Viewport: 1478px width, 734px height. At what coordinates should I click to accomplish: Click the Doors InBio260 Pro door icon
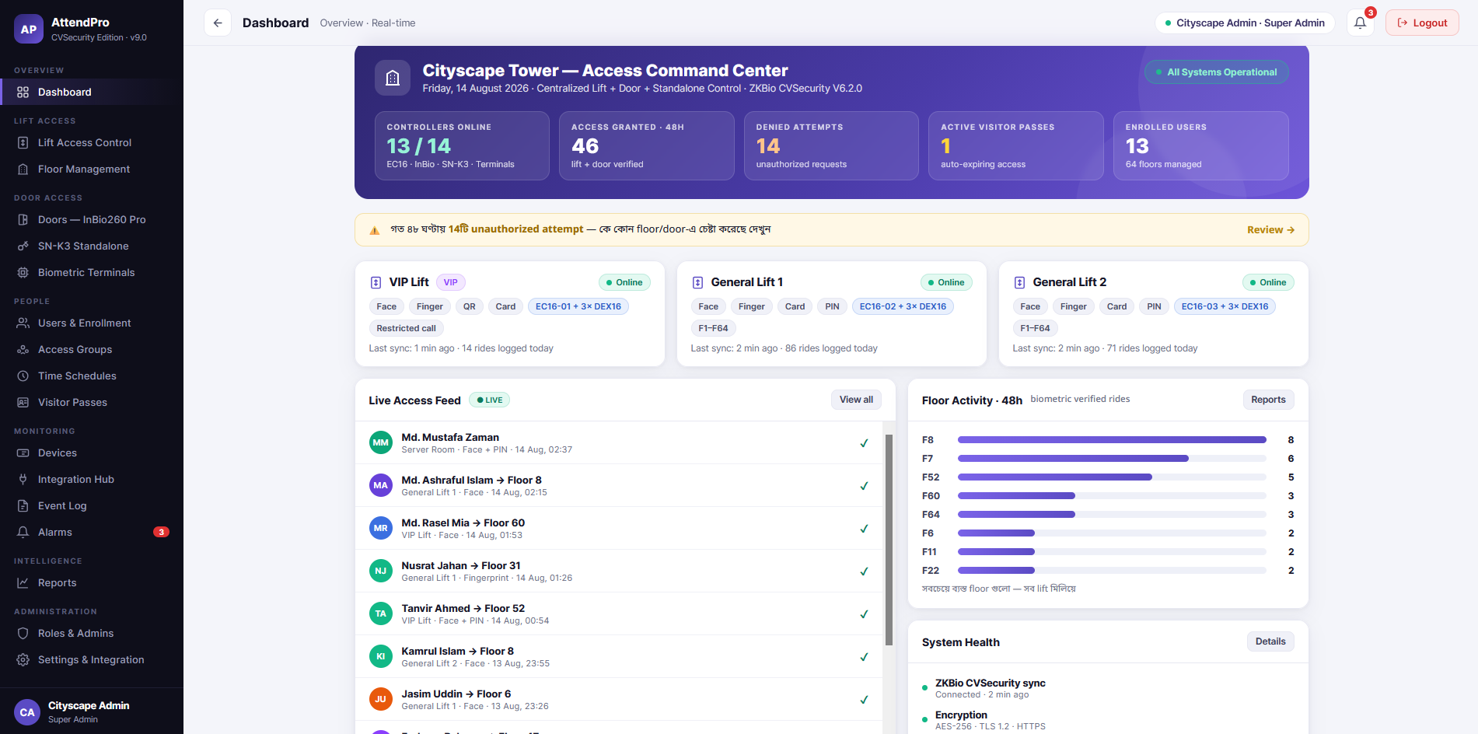tap(23, 219)
